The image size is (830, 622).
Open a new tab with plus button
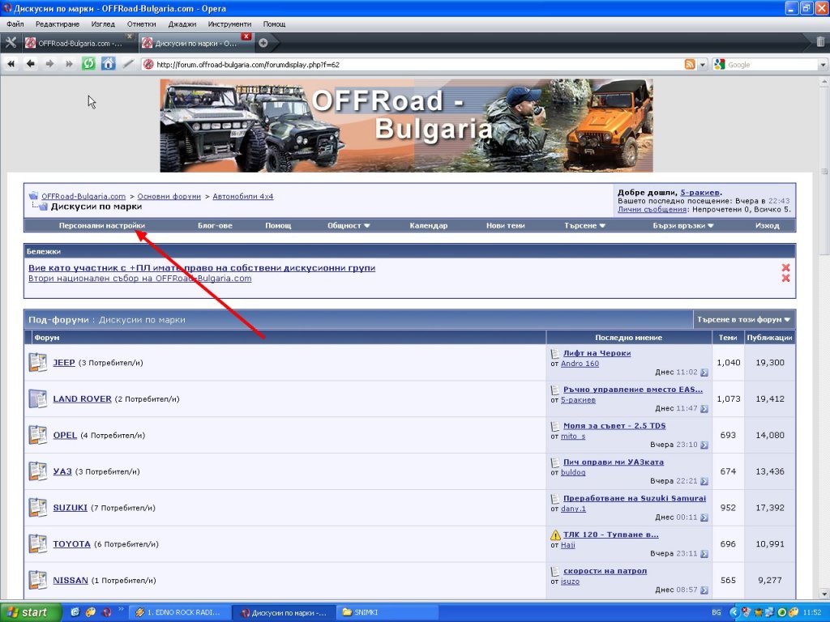click(263, 43)
